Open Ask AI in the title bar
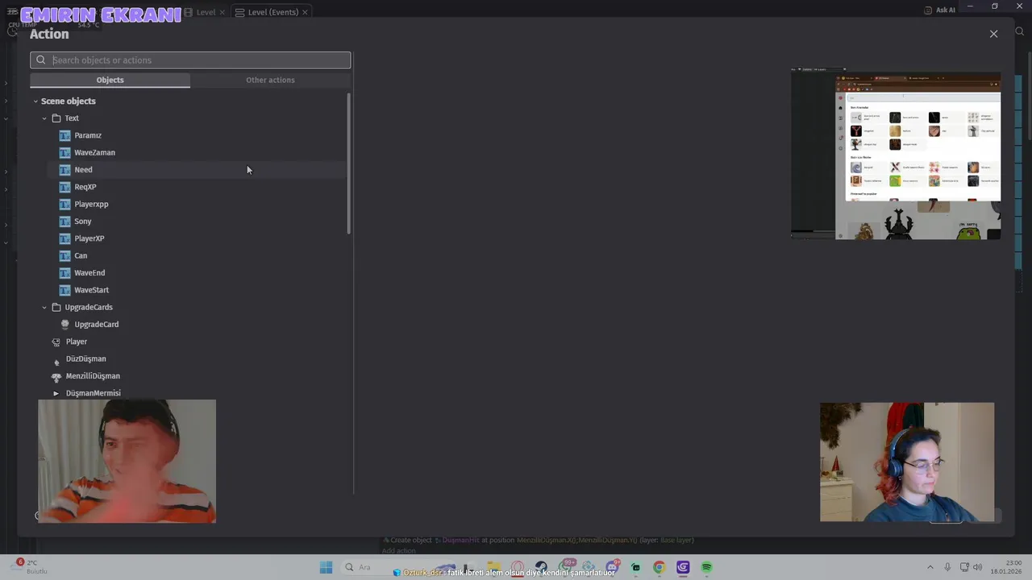This screenshot has height=580, width=1032. point(939,10)
